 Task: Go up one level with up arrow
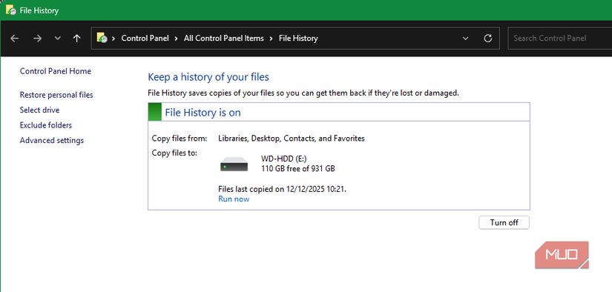click(77, 39)
